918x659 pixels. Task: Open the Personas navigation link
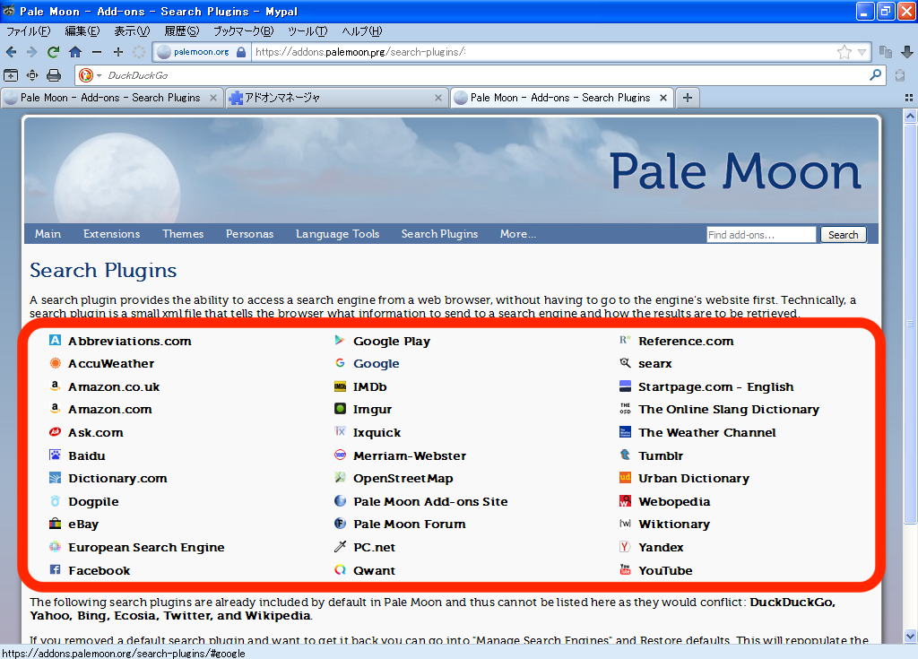point(249,234)
